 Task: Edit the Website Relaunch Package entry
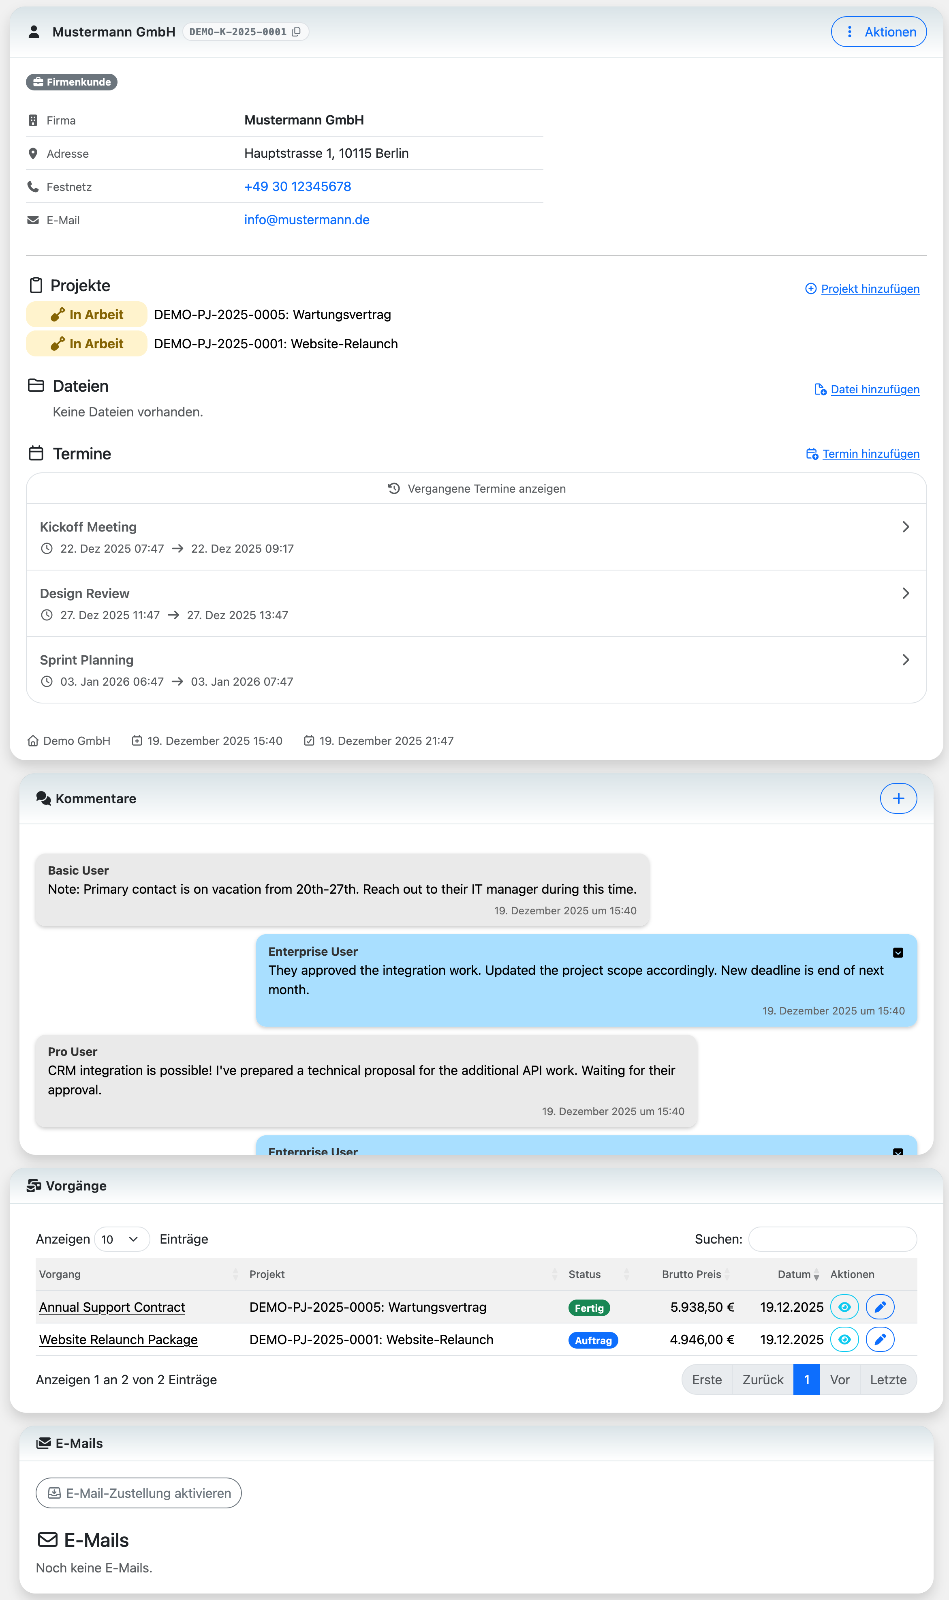point(879,1339)
